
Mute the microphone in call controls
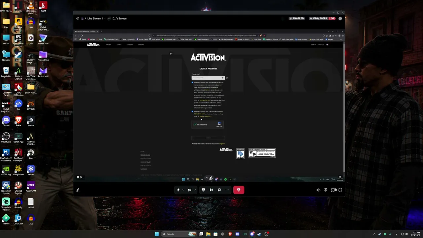(x=178, y=190)
